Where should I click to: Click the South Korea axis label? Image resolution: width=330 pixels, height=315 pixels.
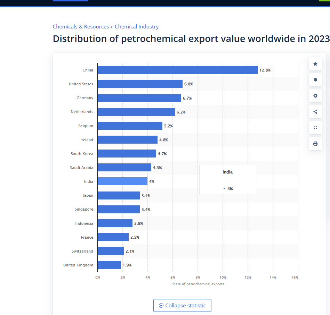[x=82, y=154]
